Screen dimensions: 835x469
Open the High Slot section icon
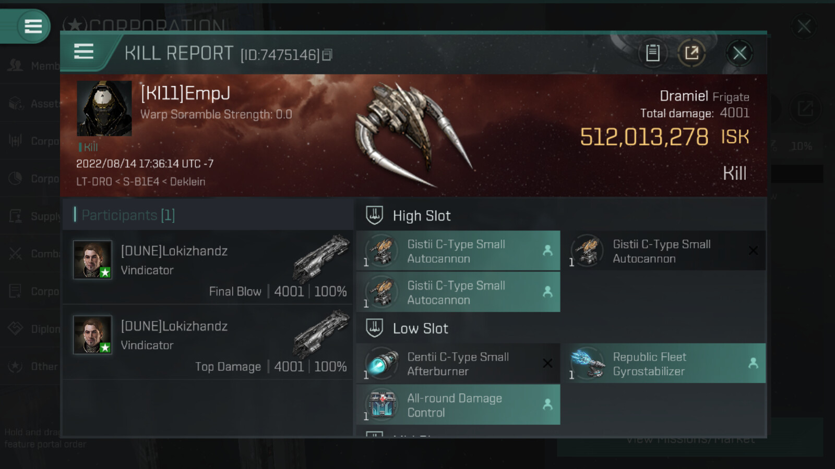[x=374, y=215]
